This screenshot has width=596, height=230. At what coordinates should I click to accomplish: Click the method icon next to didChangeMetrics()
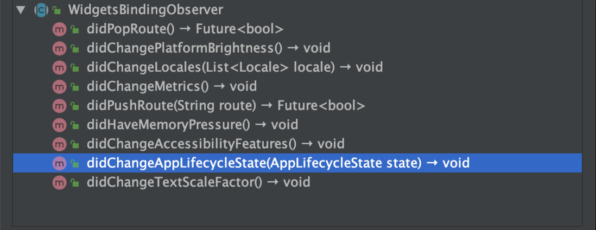click(x=59, y=86)
